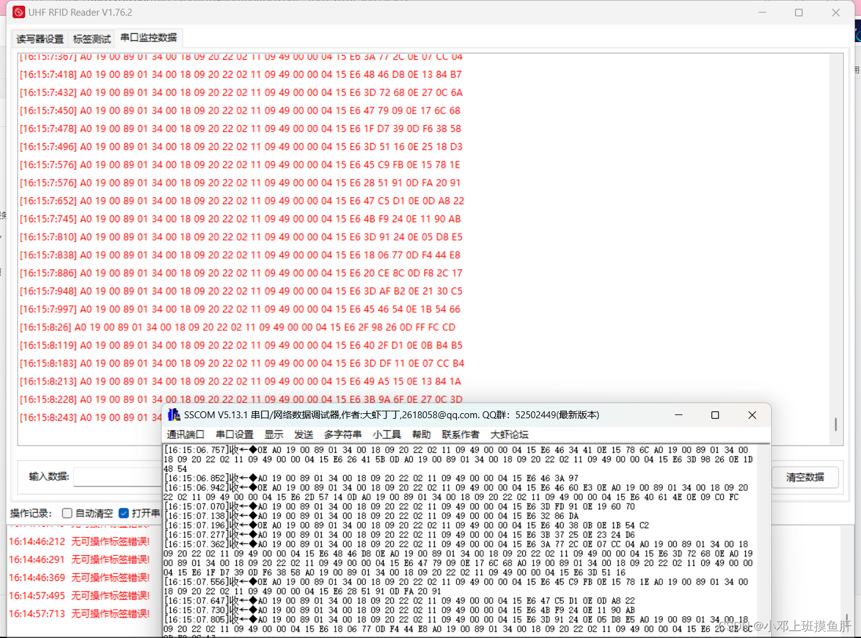This screenshot has height=638, width=861.
Task: Maximize the UHF RFID Reader window
Action: pos(799,13)
